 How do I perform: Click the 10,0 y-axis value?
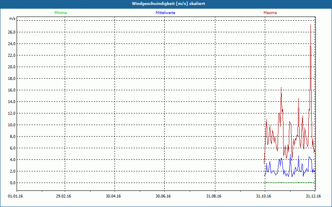click(12, 125)
